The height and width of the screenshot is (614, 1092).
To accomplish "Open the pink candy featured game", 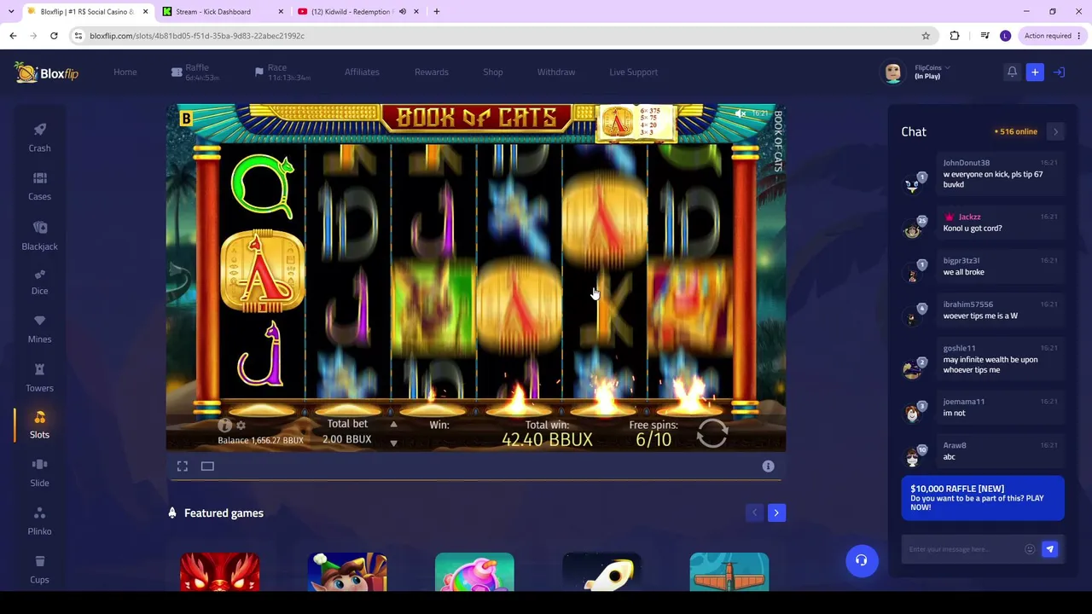I will tap(474, 572).
